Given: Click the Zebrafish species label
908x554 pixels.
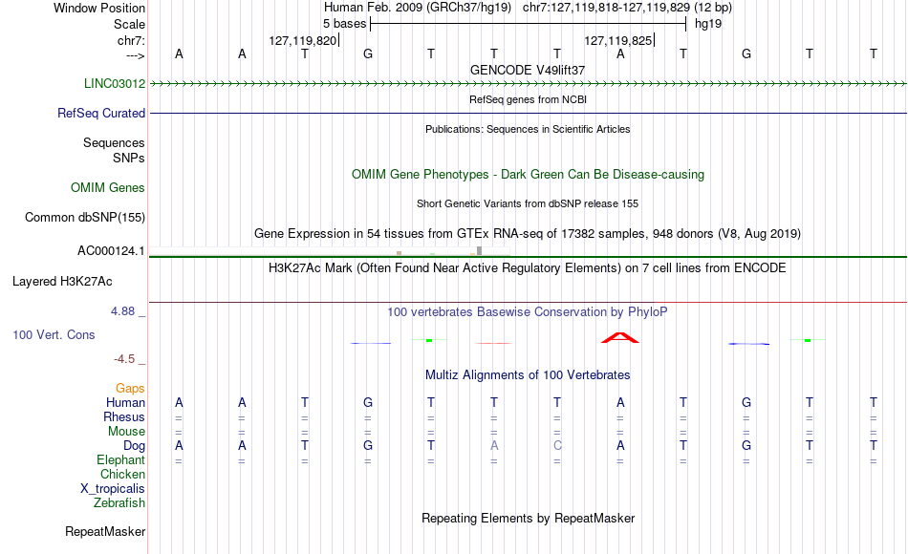Looking at the screenshot, I should 119,502.
